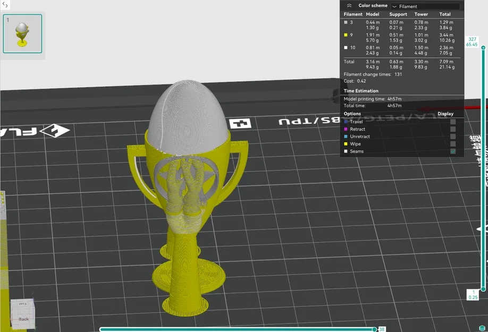
Task: Select the filament 3 gray color swatch
Action: pyautogui.click(x=346, y=23)
